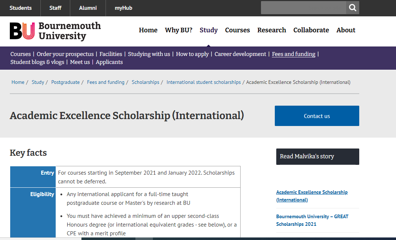Open the myHub top link
This screenshot has width=396, height=240.
click(123, 8)
